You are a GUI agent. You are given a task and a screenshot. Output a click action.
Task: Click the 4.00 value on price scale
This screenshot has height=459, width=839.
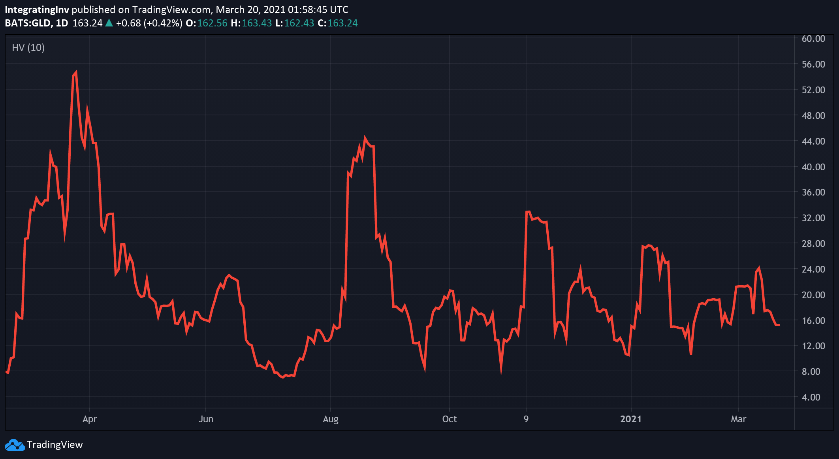pos(811,397)
